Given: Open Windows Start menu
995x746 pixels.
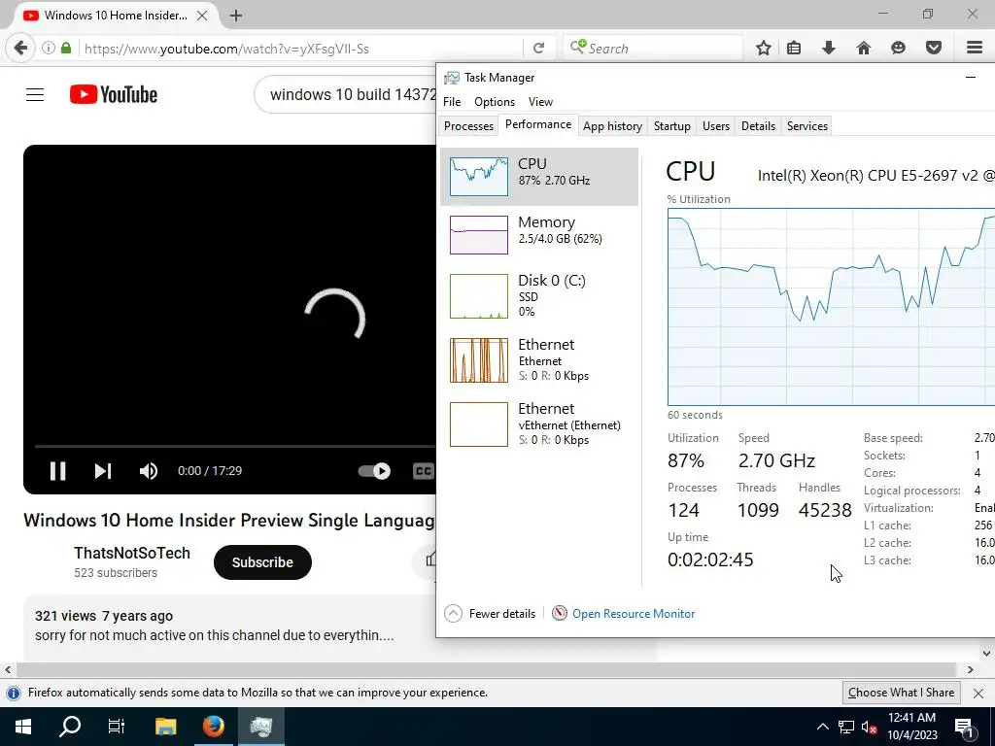Looking at the screenshot, I should tap(23, 727).
